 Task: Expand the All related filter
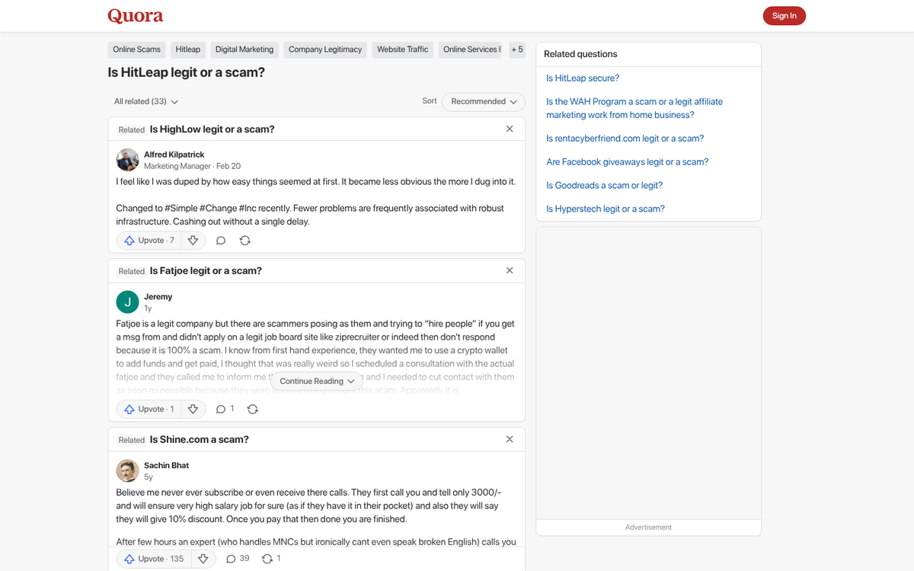[145, 101]
